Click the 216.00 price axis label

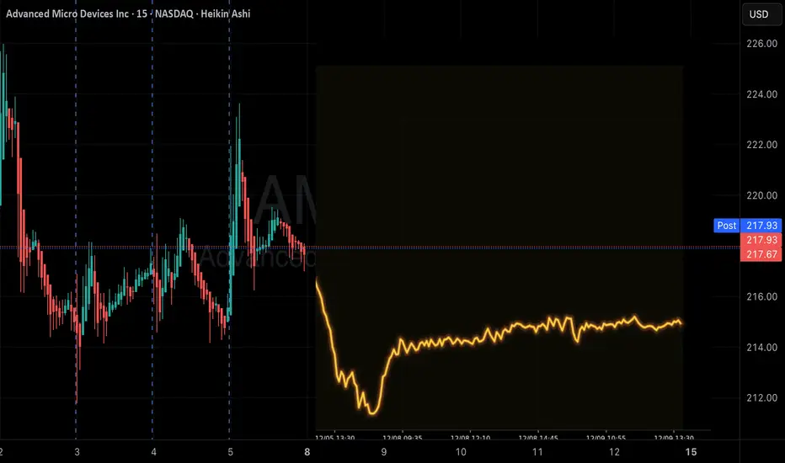[761, 297]
